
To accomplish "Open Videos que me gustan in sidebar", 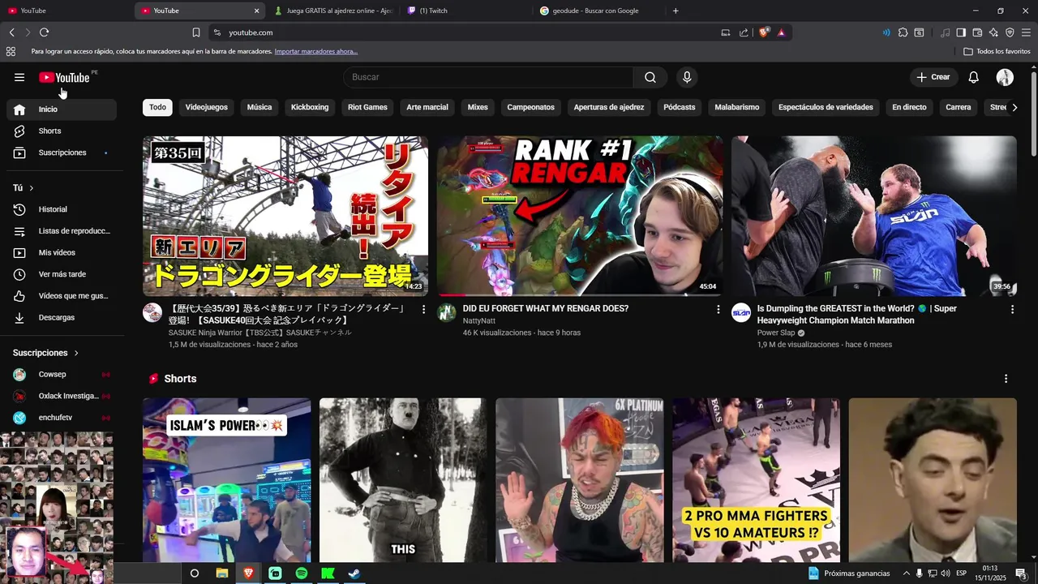I will click(62, 296).
